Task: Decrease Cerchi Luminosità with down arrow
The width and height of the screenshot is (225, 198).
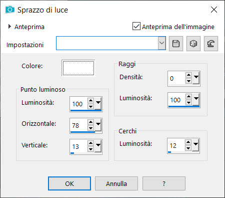Action: tap(188, 148)
